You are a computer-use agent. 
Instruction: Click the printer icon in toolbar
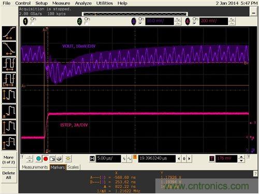[x=60, y=159]
